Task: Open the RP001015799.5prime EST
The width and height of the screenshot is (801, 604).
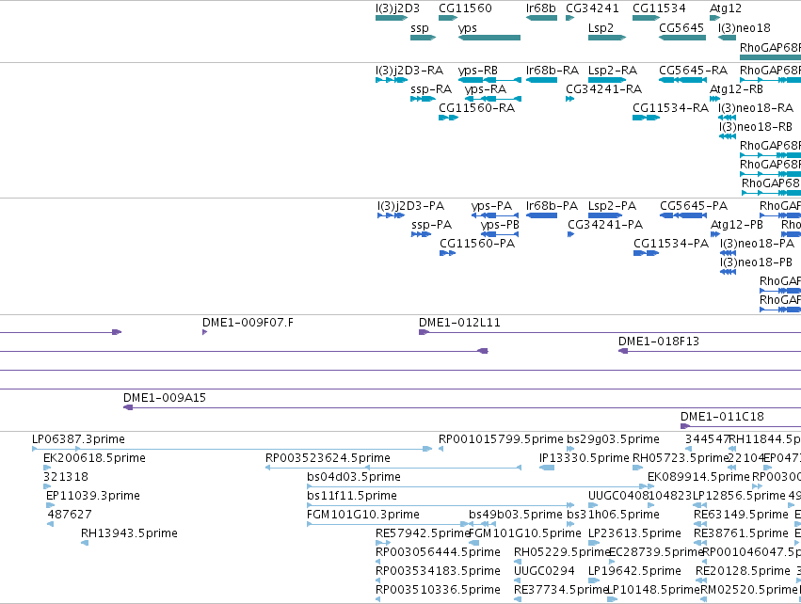Action: pos(441,450)
